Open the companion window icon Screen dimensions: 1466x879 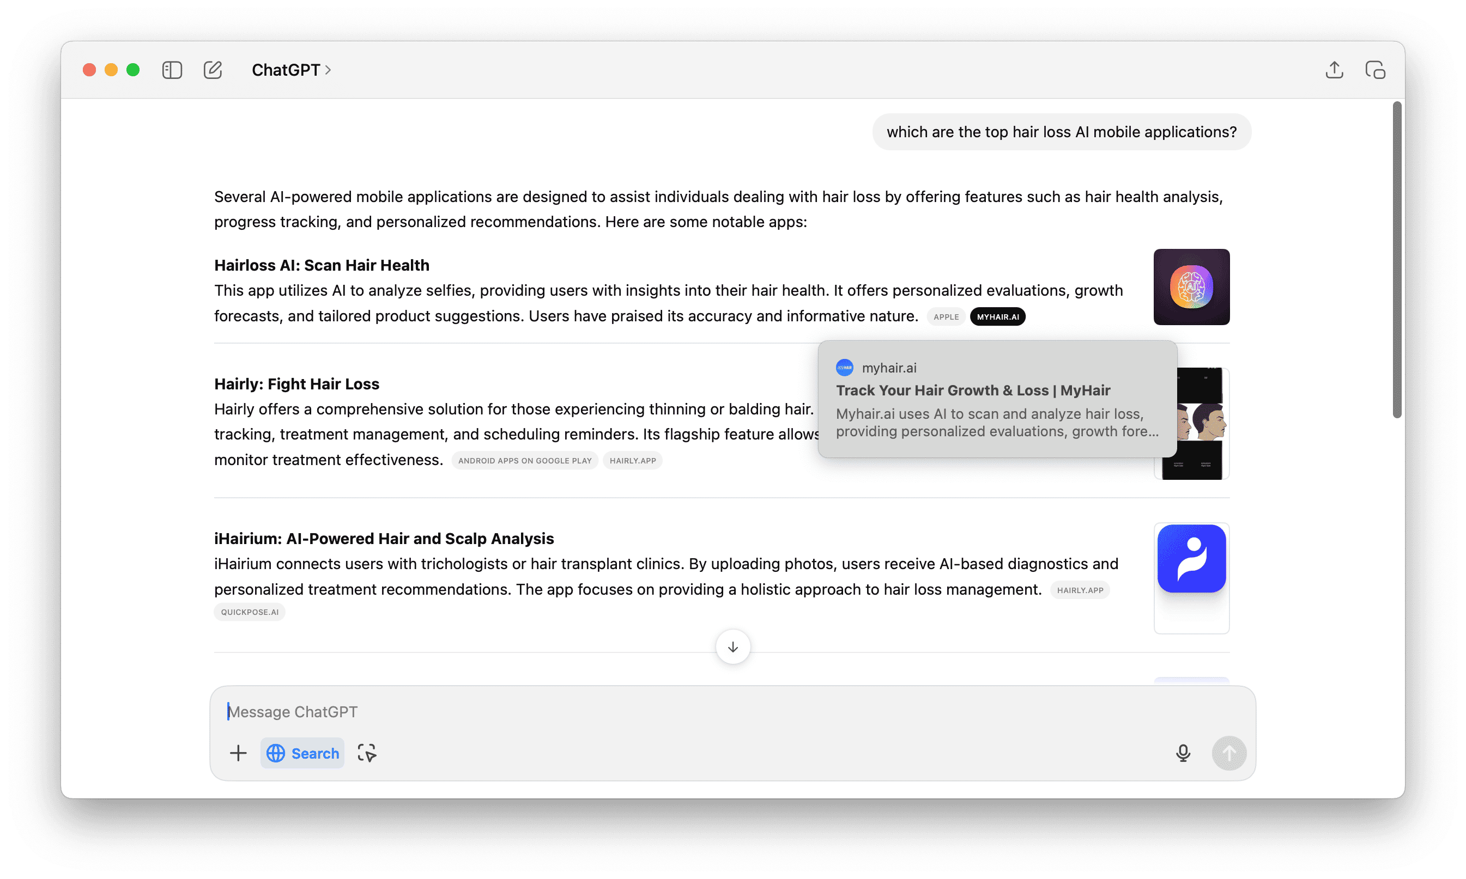(1375, 70)
